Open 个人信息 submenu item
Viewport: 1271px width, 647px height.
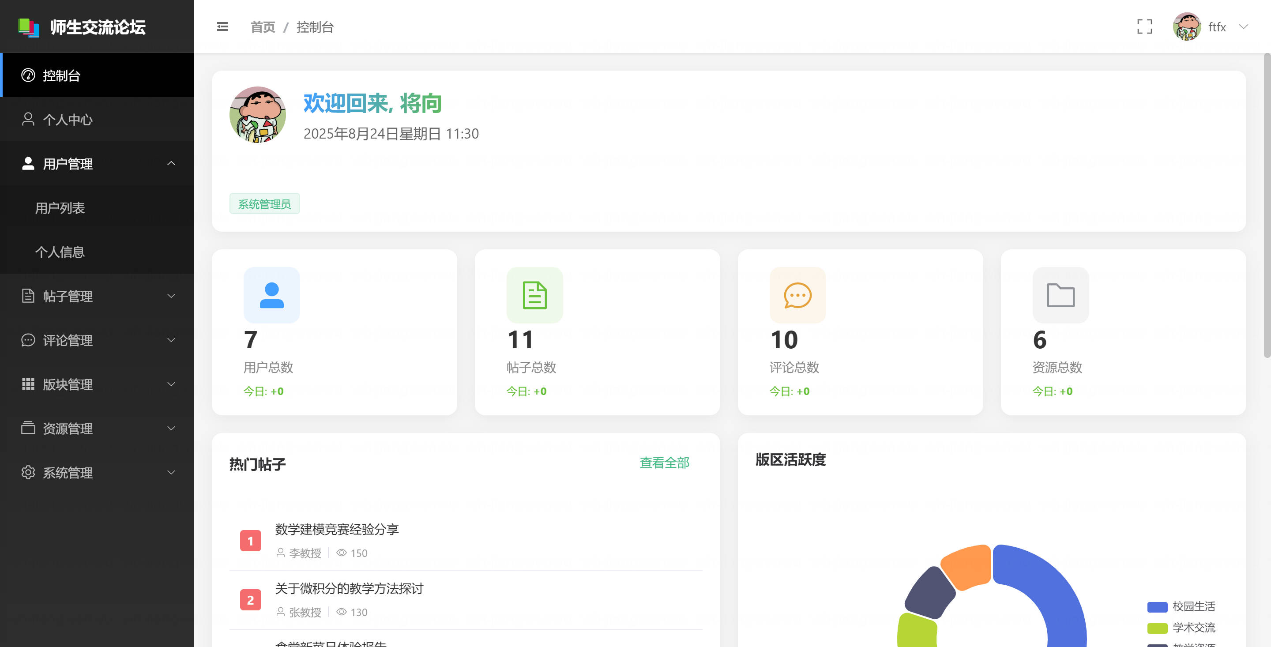point(97,252)
